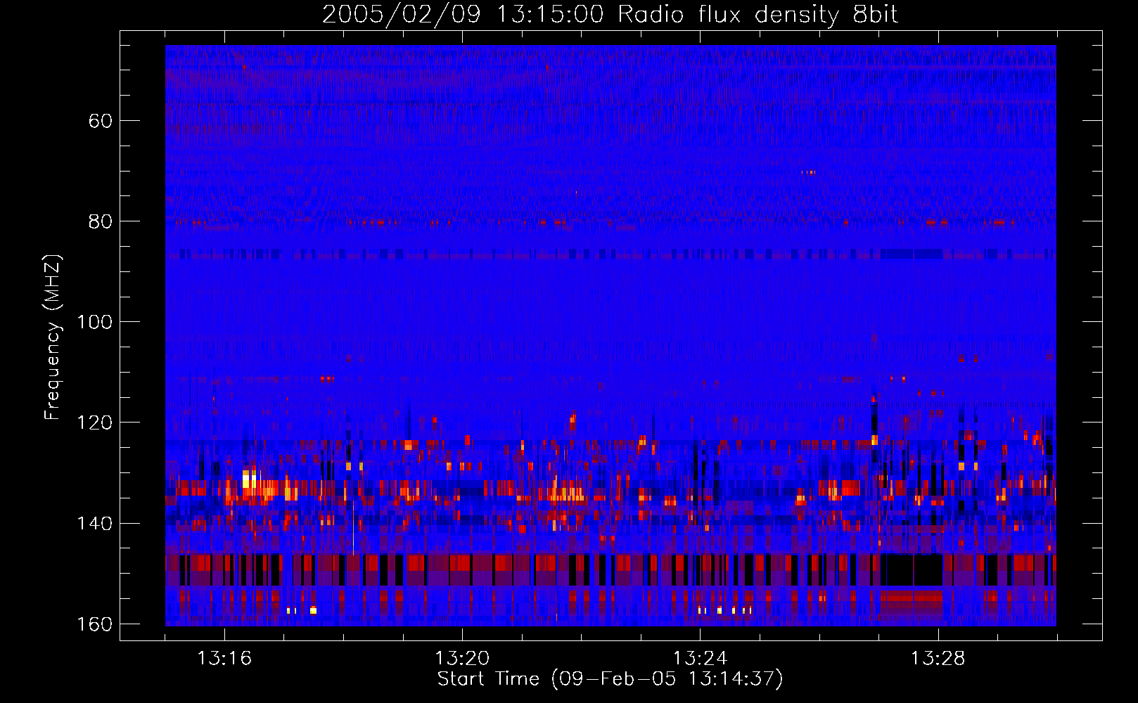Click the 120 frequency tick label

94,423
